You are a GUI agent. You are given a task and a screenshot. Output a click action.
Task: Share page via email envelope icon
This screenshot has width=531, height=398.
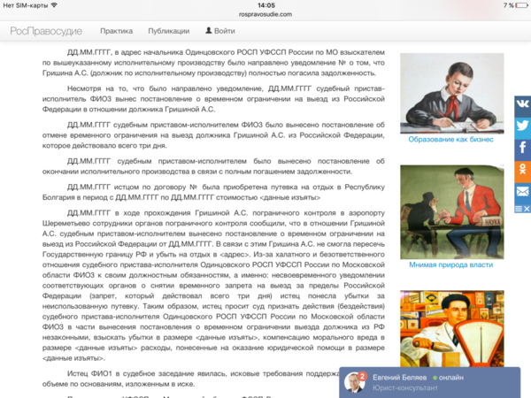522,191
